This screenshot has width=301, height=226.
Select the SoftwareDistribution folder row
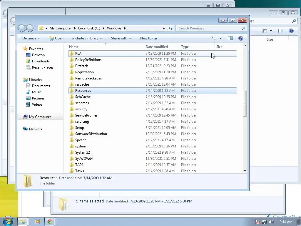[153, 134]
